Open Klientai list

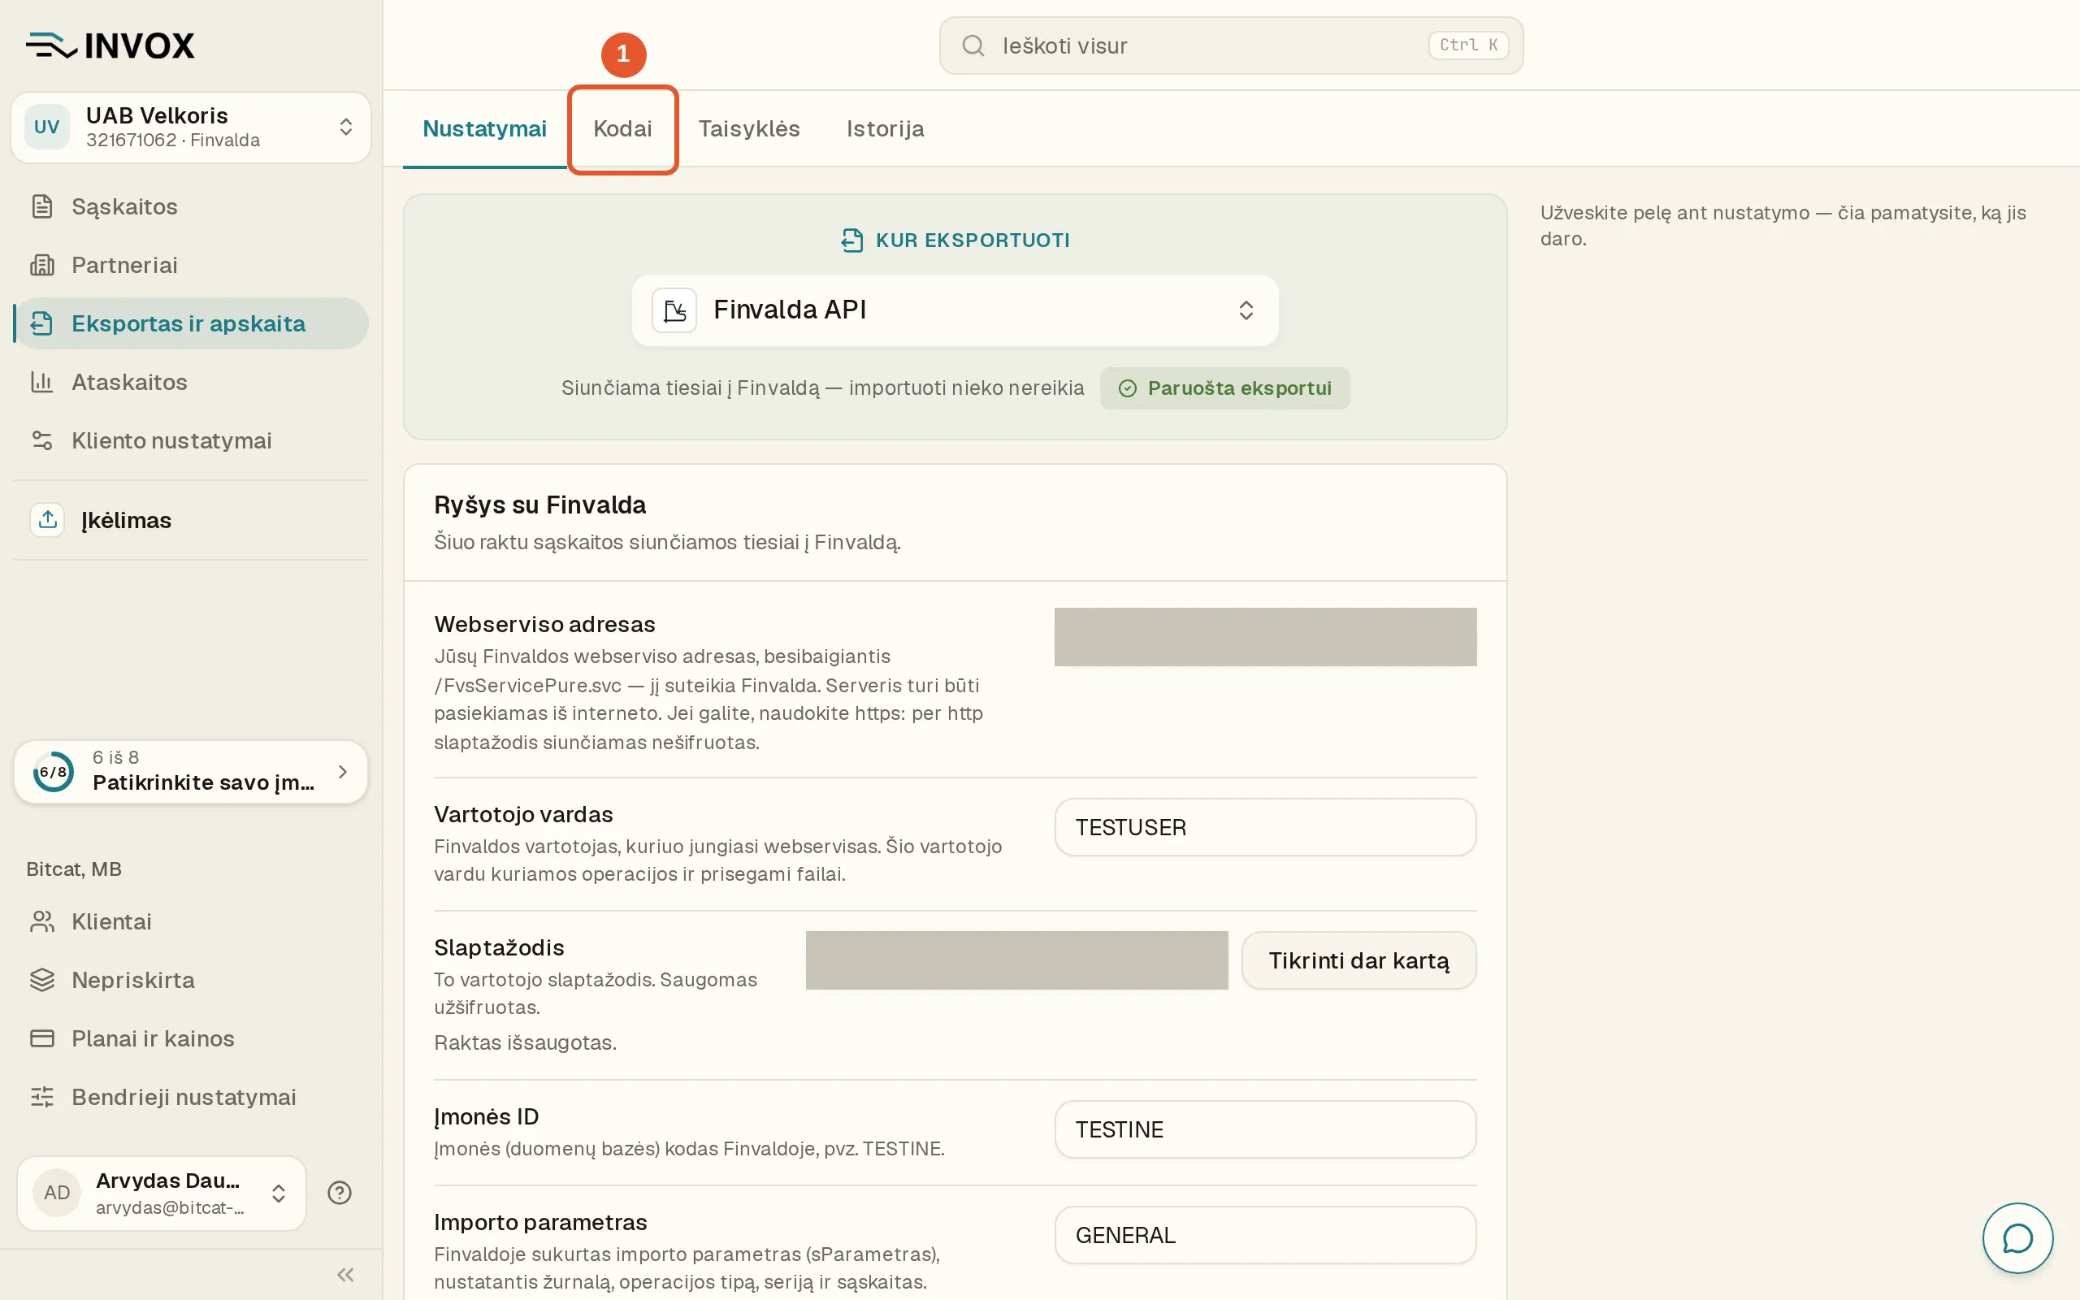(x=191, y=921)
